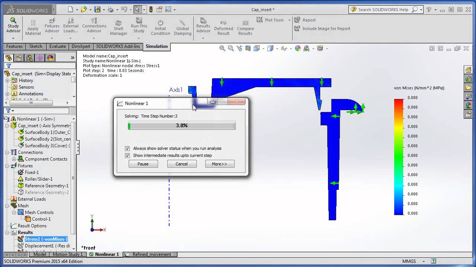Click the Edit Appearance color ball icon
The height and width of the screenshot is (267, 476).
(x=298, y=48)
